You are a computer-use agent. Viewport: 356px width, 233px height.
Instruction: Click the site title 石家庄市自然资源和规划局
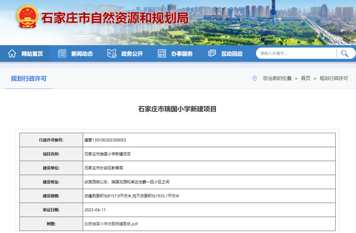[x=114, y=18]
